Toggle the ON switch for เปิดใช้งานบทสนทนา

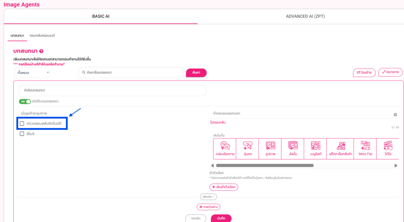click(25, 101)
